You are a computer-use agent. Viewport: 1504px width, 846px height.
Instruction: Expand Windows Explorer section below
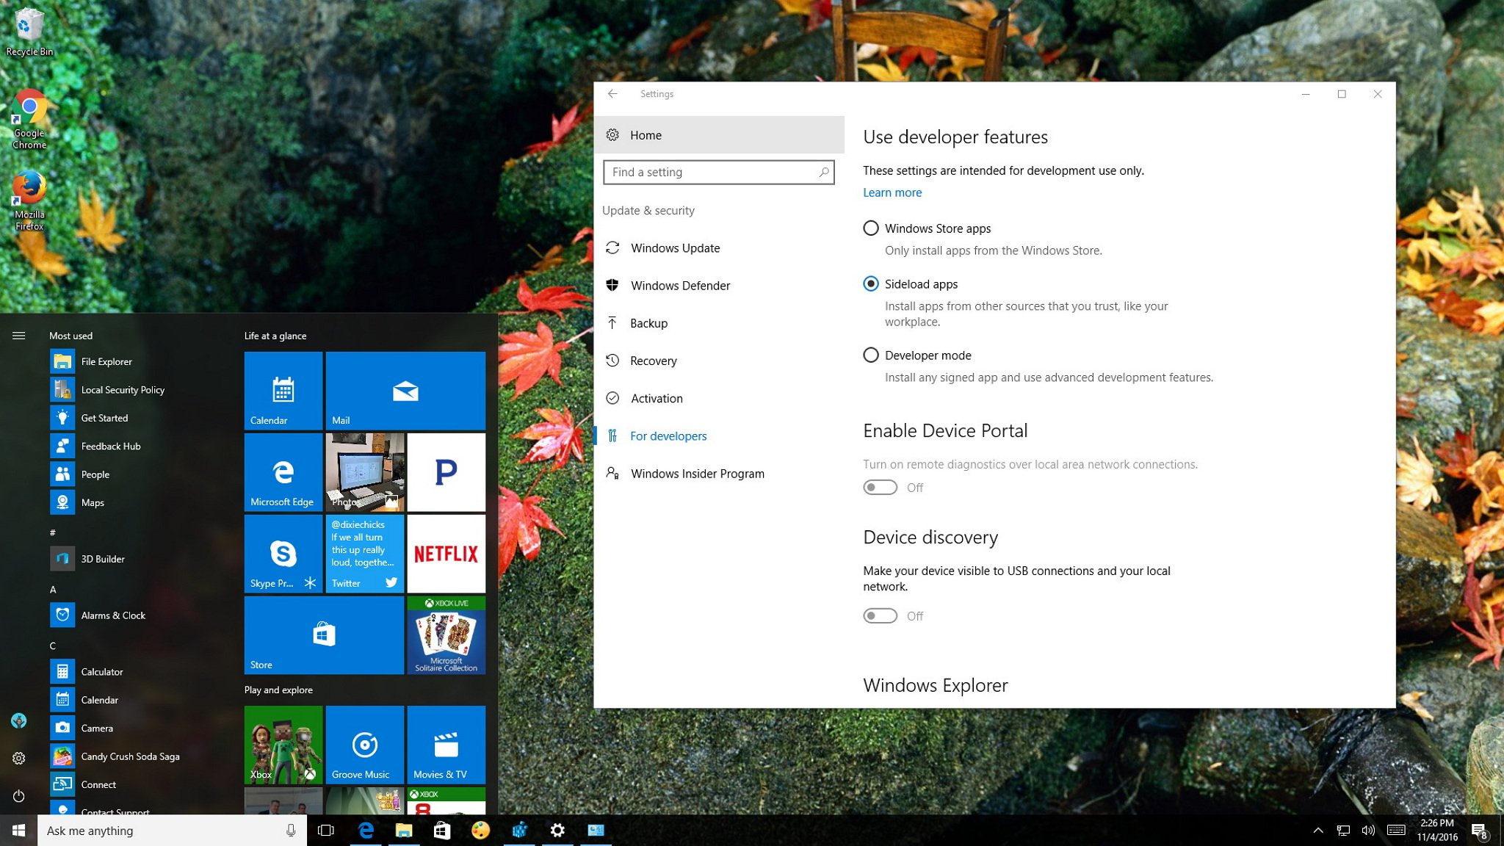[935, 685]
